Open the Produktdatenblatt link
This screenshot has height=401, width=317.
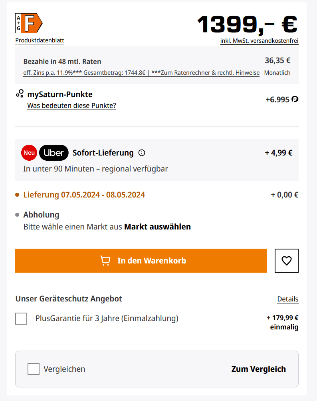(40, 40)
